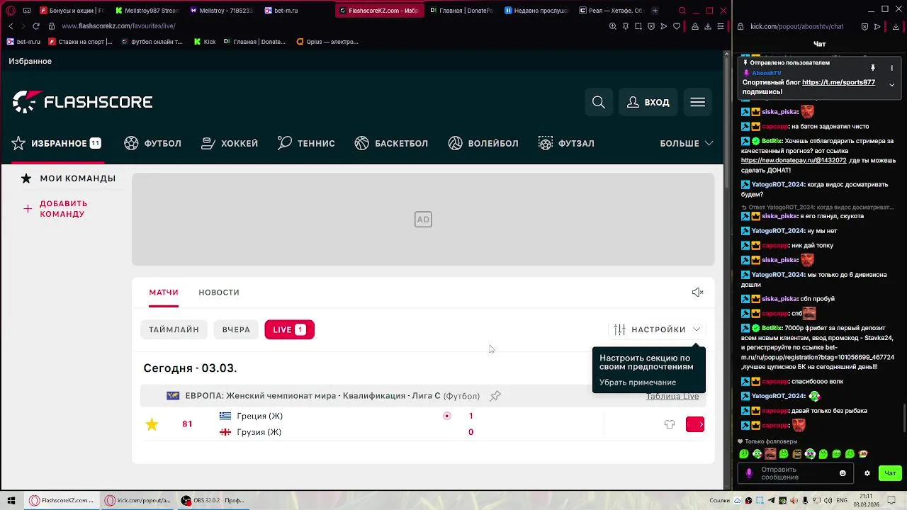Dismiss tooltip via Убрать примечание

coord(638,382)
